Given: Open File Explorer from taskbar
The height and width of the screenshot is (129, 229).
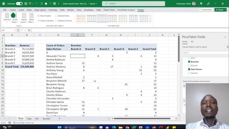Looking at the screenshot, I should pyautogui.click(x=121, y=128).
